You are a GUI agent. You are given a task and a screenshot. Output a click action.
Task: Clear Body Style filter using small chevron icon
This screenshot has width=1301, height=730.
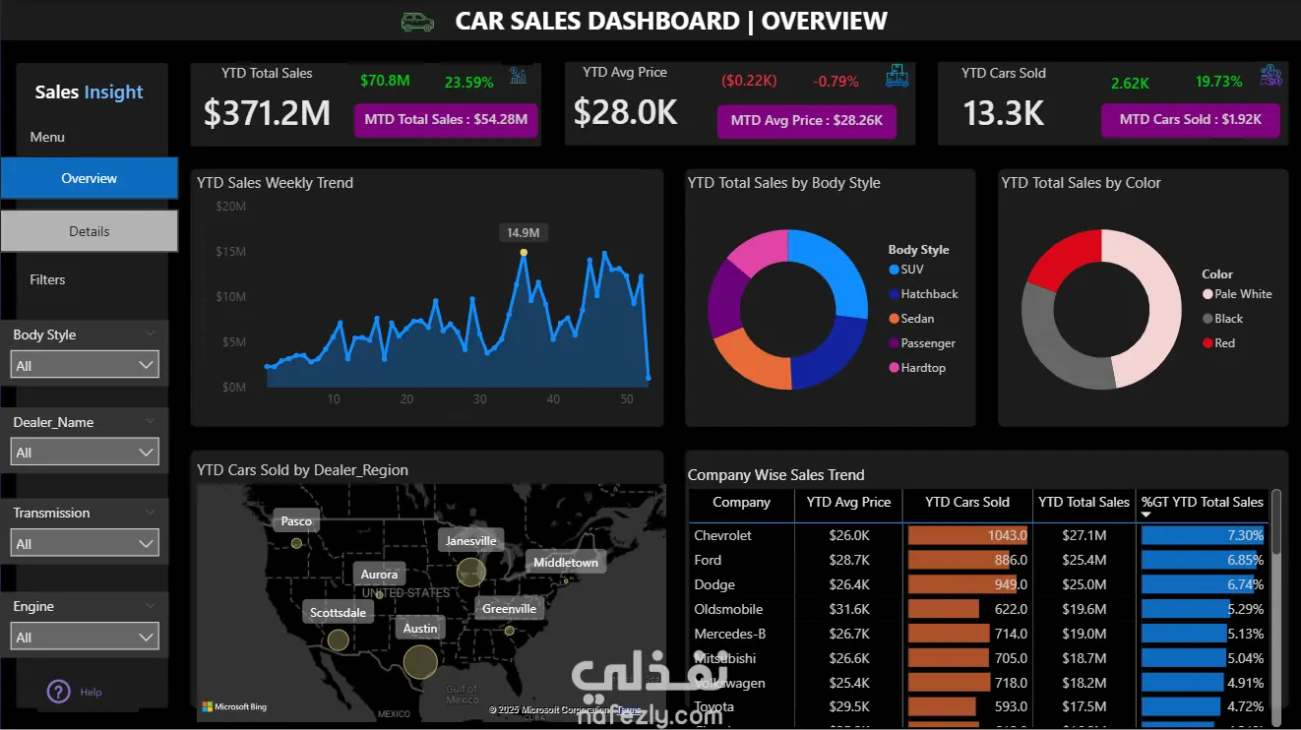coord(151,334)
